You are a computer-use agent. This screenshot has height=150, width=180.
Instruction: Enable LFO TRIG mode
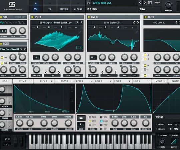coord(90,117)
